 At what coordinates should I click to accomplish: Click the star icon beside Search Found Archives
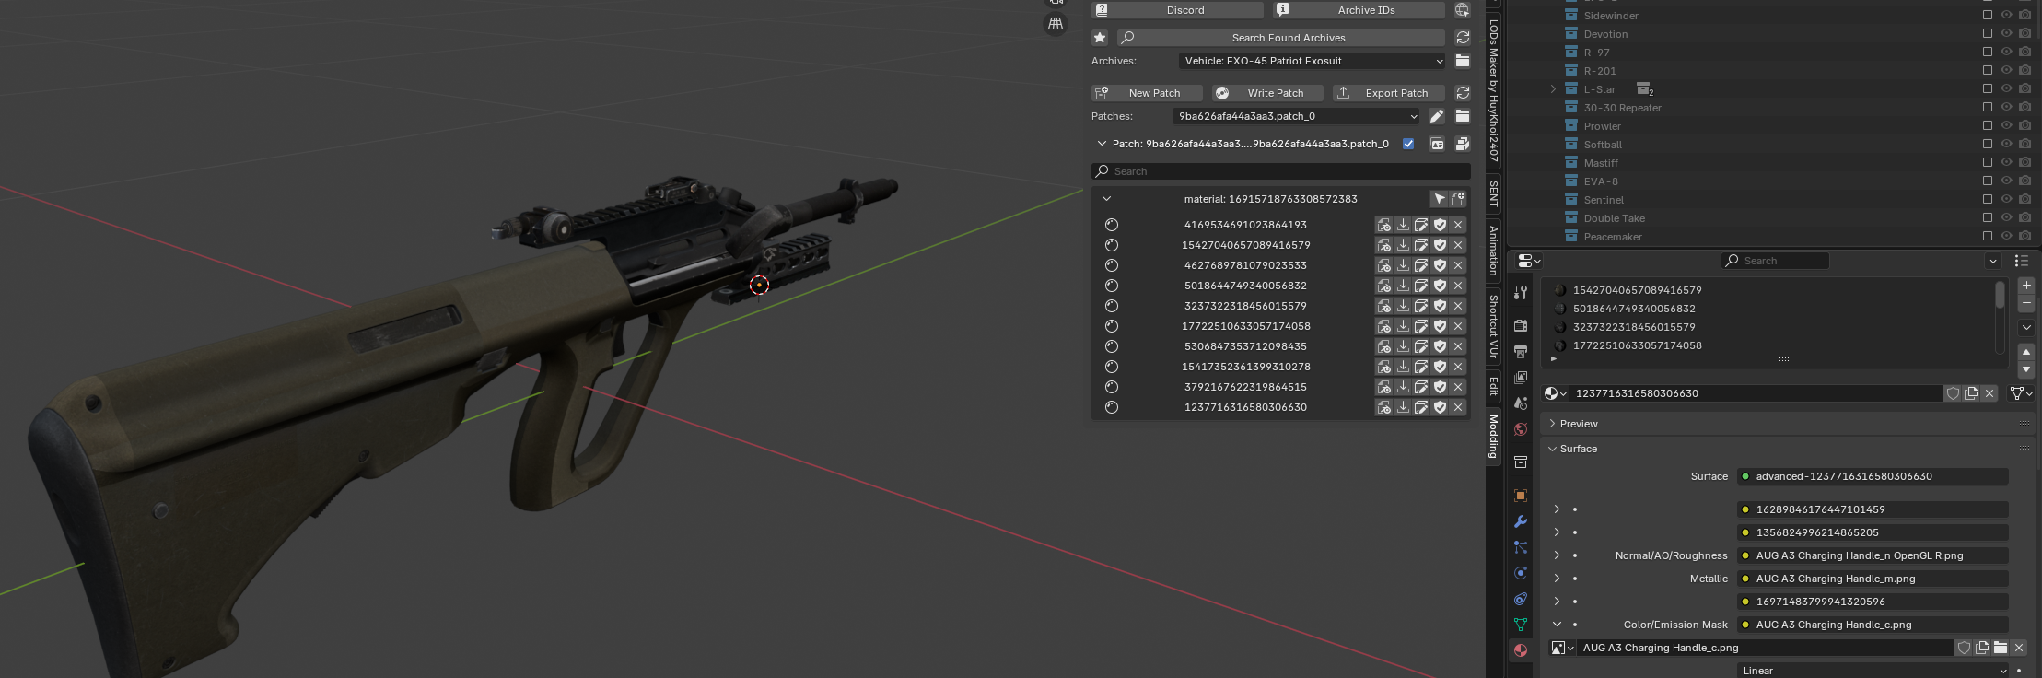pyautogui.click(x=1100, y=38)
